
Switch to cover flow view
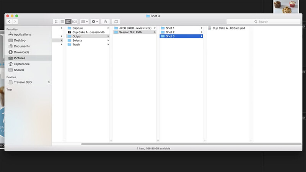coord(75,22)
